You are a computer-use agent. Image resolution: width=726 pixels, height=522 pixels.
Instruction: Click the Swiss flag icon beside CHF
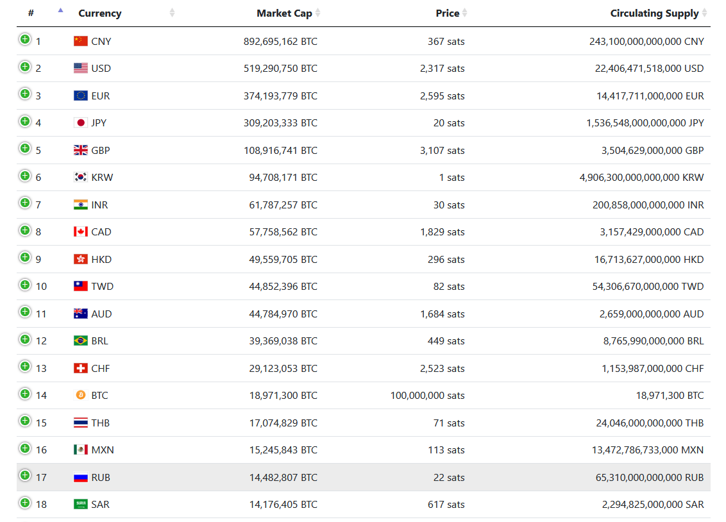pos(80,368)
